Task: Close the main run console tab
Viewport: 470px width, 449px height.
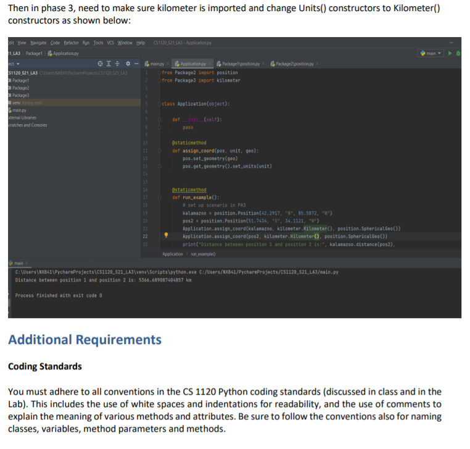Action: [x=27, y=263]
